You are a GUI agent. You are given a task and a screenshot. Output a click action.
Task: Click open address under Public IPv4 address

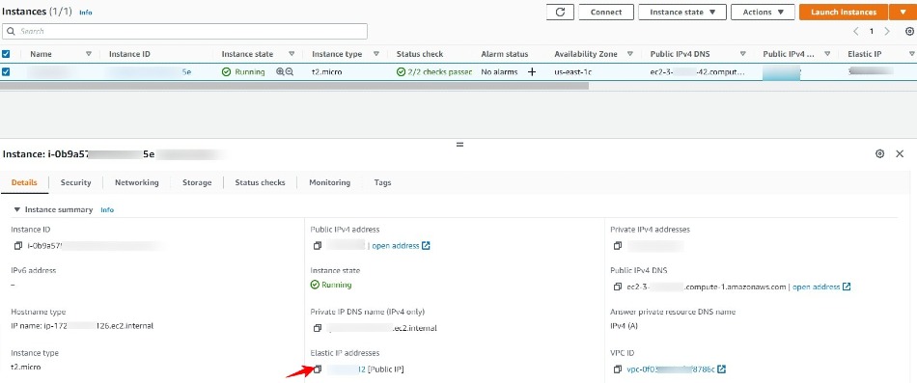401,246
